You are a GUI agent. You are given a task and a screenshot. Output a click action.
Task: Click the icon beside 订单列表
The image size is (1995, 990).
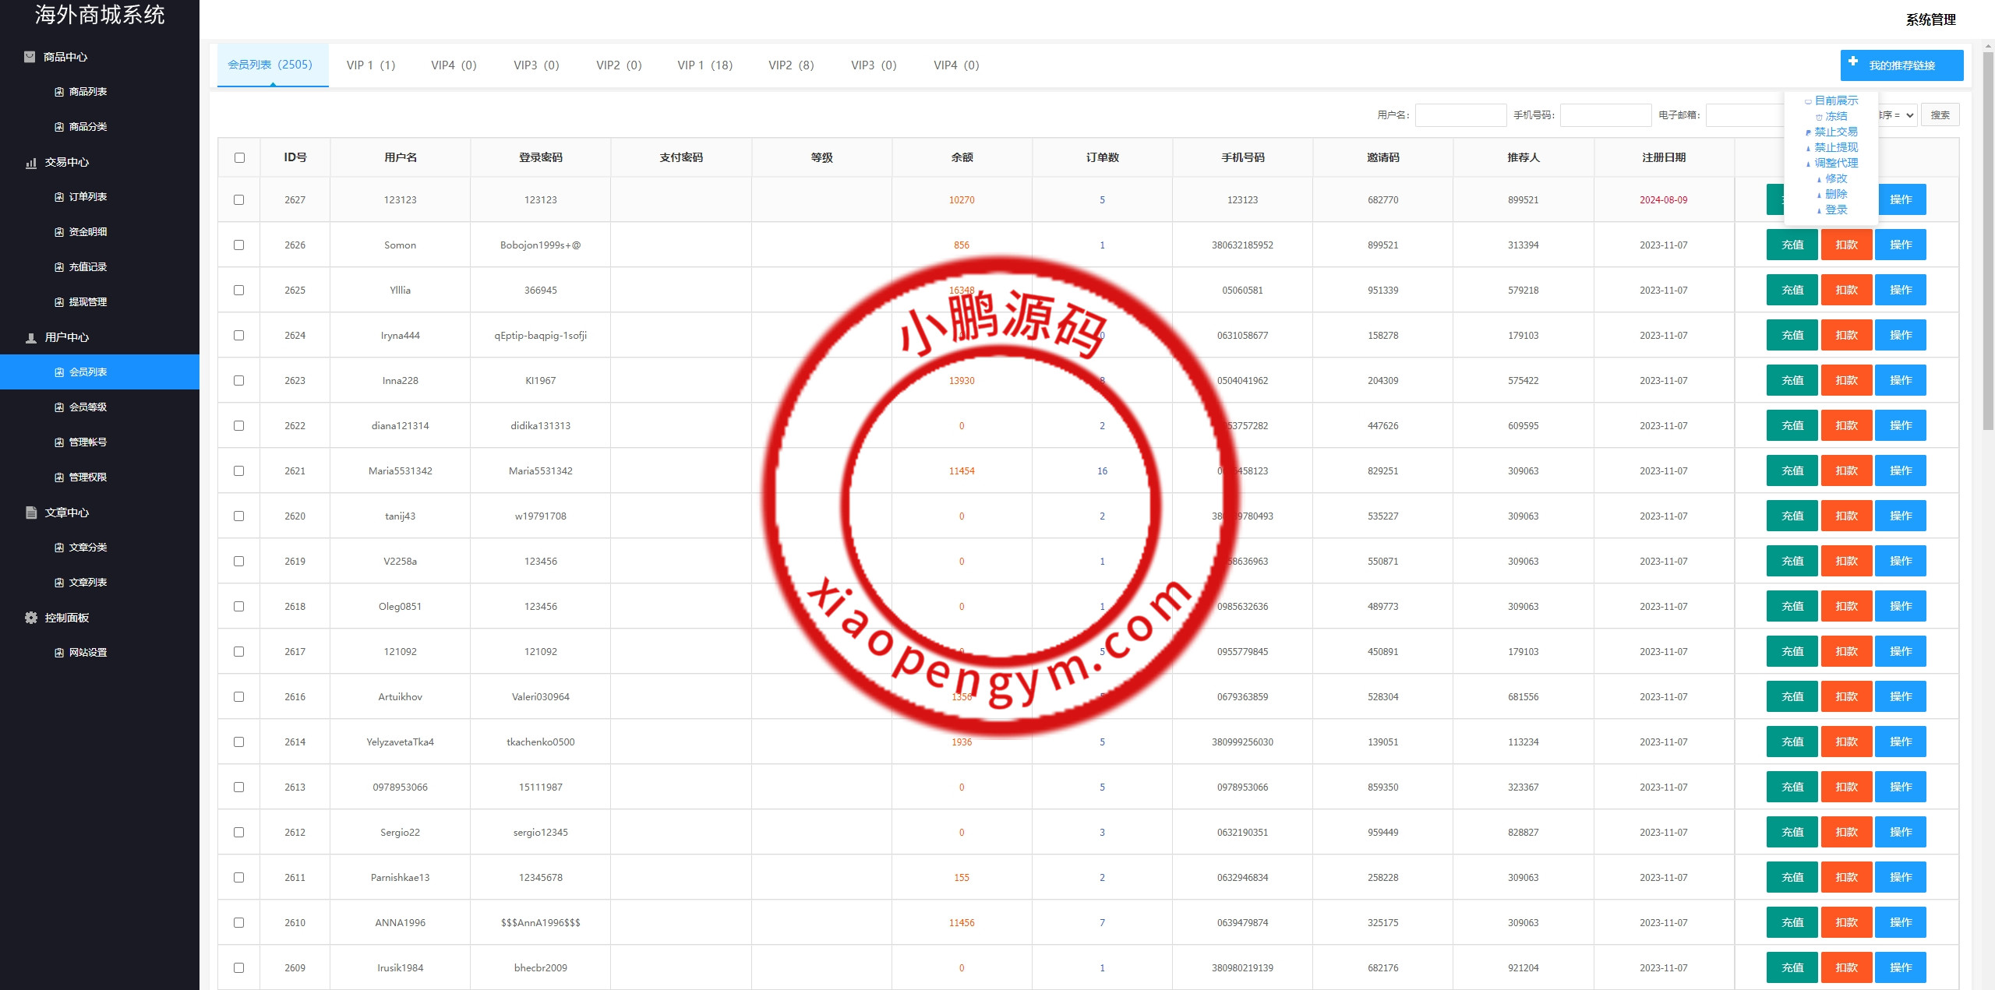59,197
